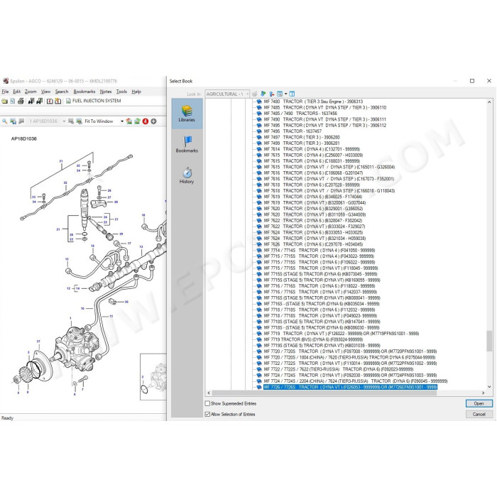Open the Notes menu

pos(106,92)
